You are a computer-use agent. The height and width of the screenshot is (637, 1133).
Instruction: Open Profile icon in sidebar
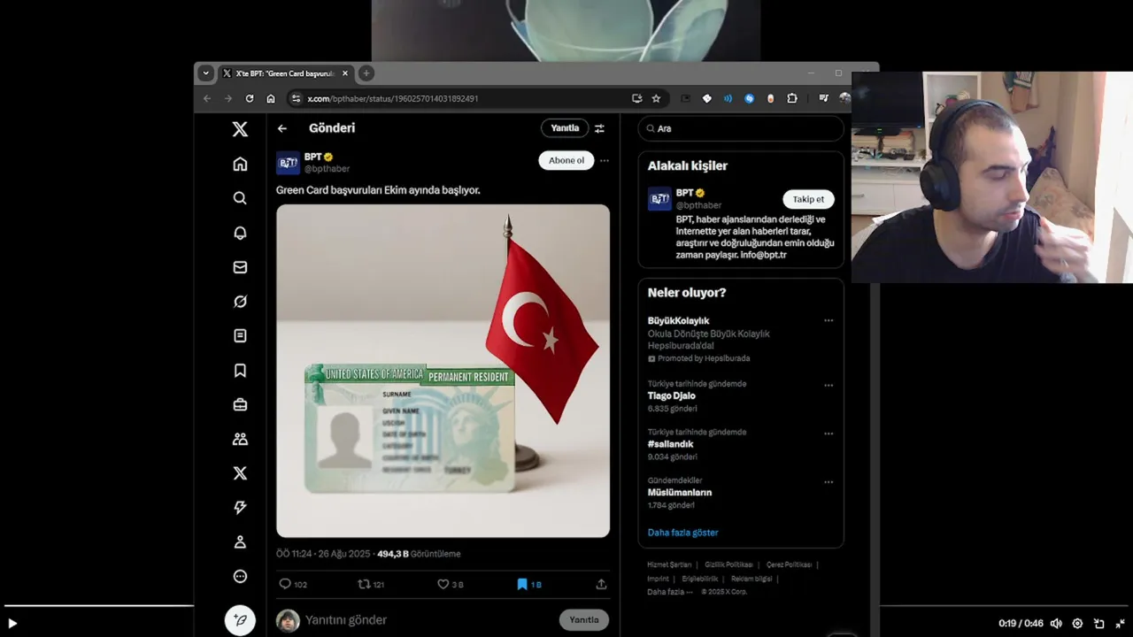(240, 542)
